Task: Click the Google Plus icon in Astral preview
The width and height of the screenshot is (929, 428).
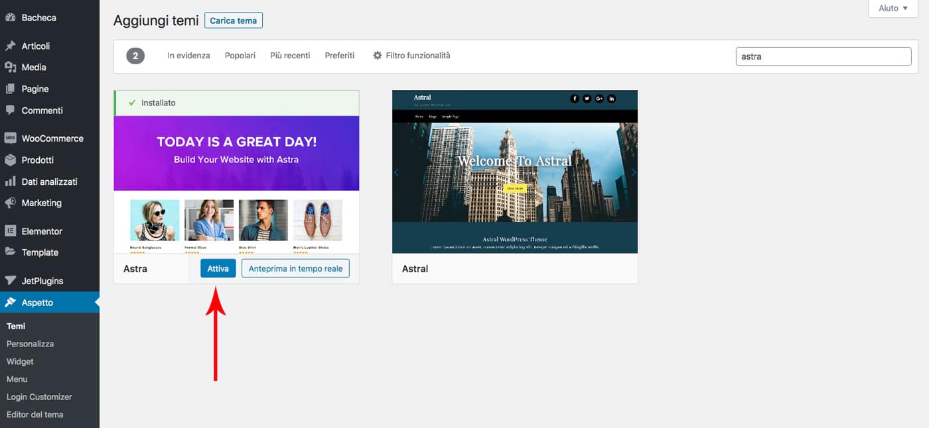Action: 599,99
